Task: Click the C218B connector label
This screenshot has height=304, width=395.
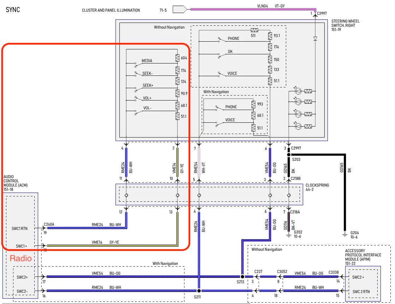Action: point(296,178)
